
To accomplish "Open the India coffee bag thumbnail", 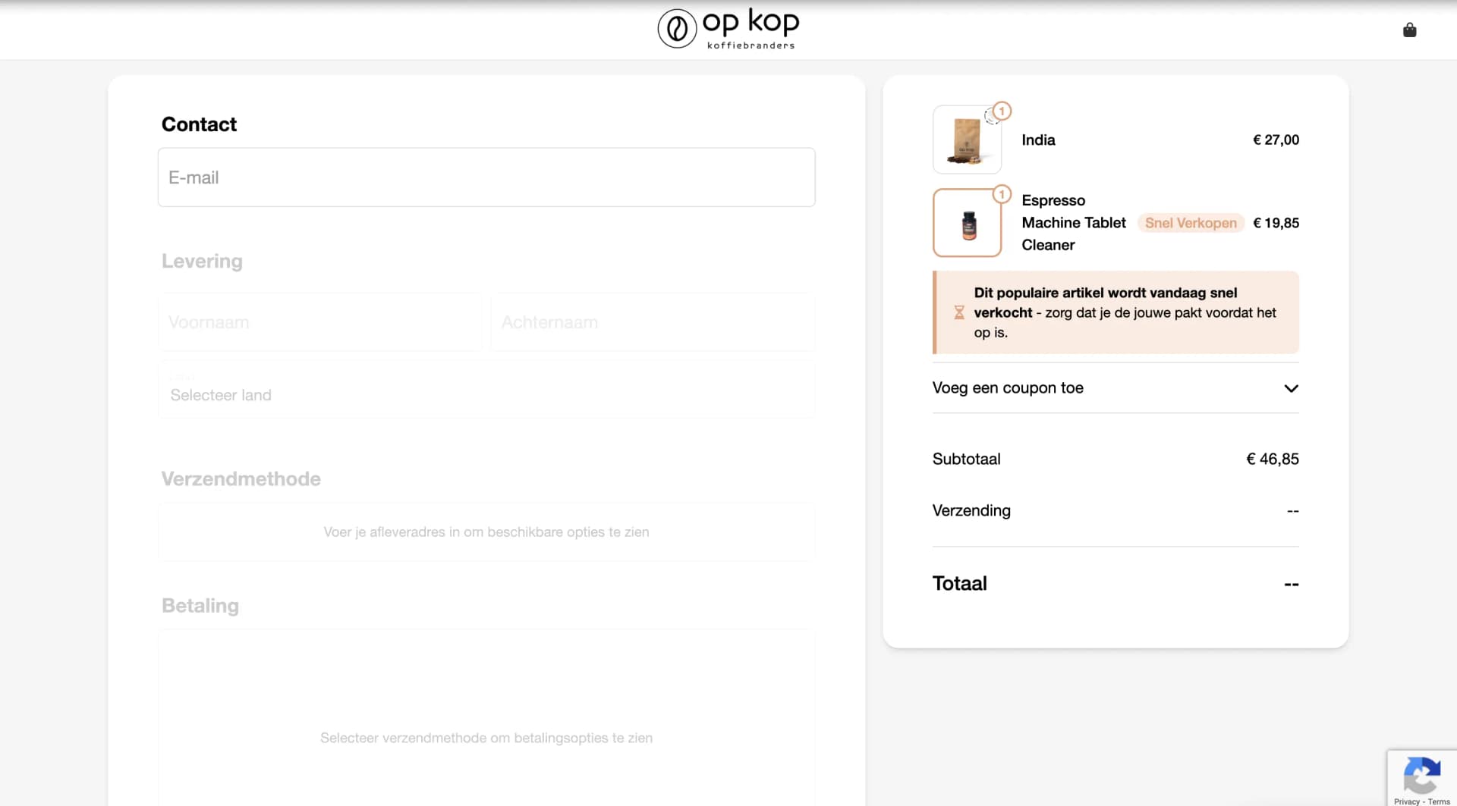I will click(x=966, y=141).
